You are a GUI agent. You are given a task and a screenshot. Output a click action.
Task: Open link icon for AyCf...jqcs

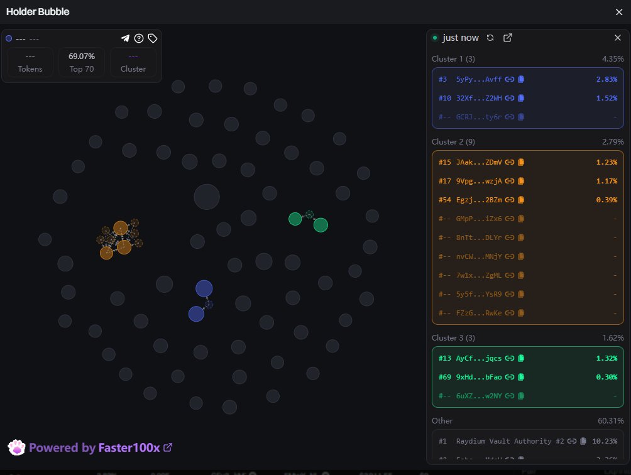[510, 358]
